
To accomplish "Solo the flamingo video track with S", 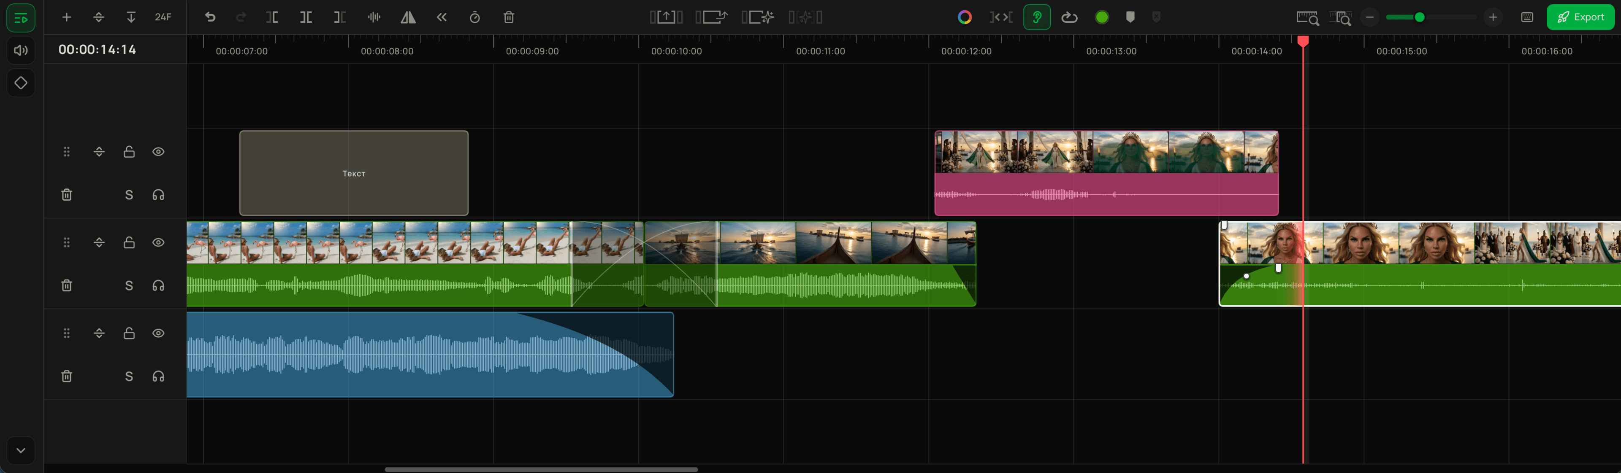I will (129, 286).
